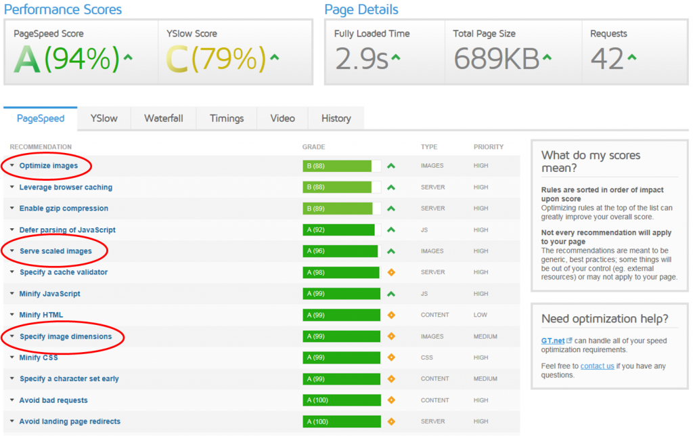Click orange diamond in character set early row
Viewport: 693px width, 436px height.
coord(391,378)
